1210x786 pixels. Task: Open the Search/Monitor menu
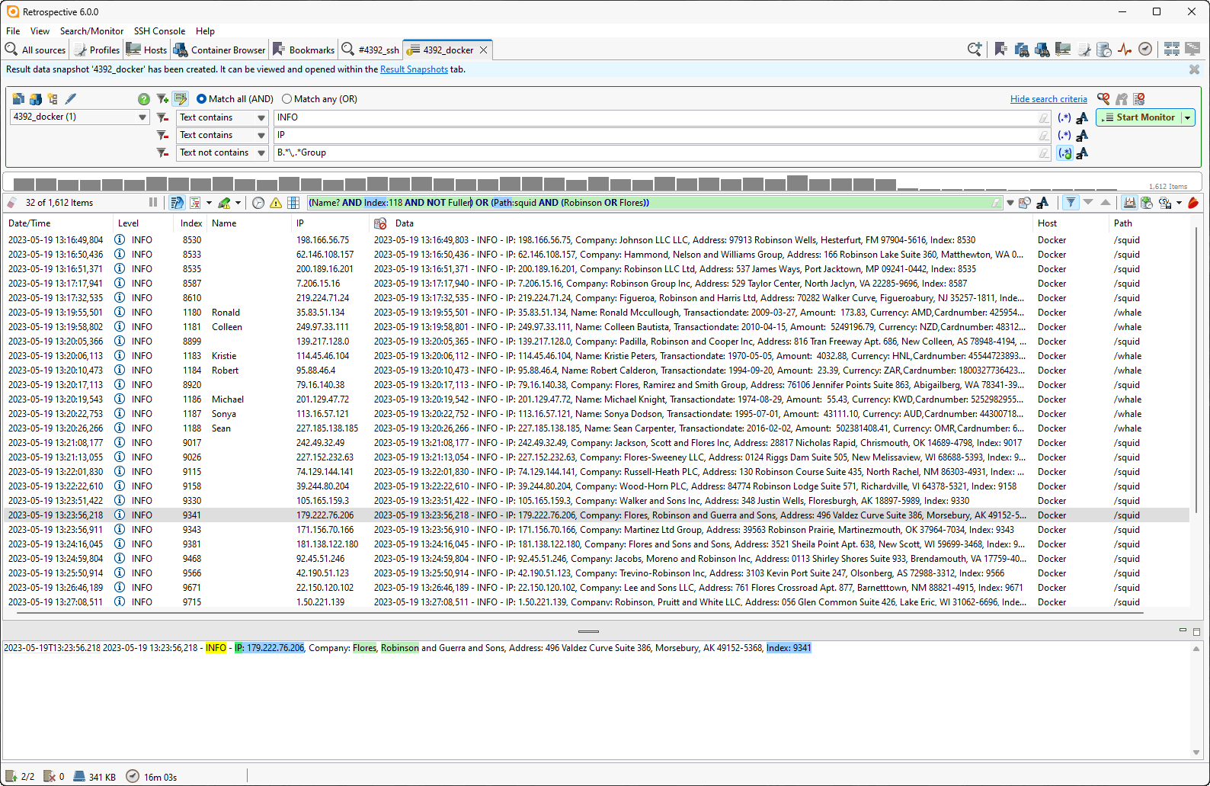pos(91,31)
